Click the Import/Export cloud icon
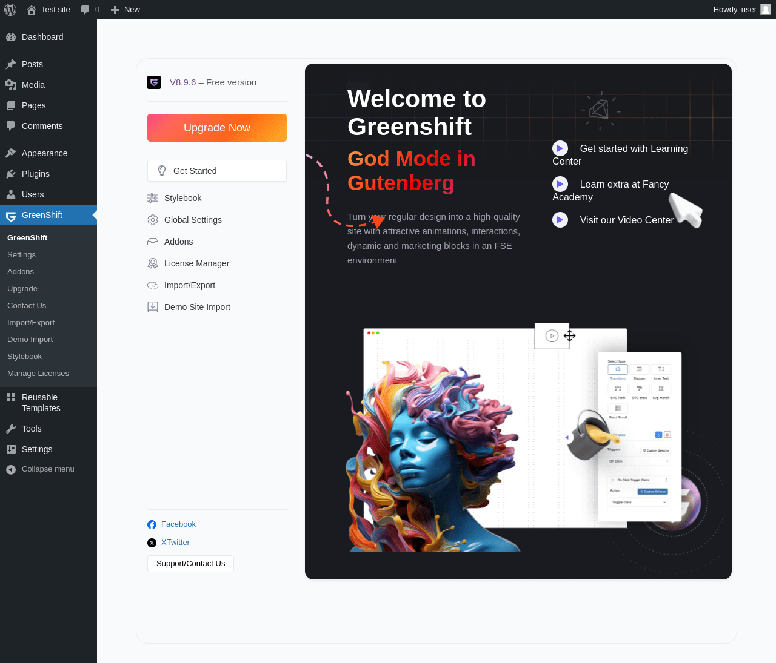Viewport: 776px width, 663px height. pyautogui.click(x=153, y=285)
